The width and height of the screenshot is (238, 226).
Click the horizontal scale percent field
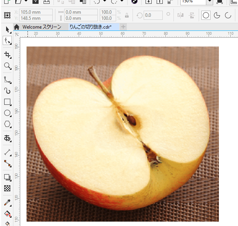coord(108,12)
